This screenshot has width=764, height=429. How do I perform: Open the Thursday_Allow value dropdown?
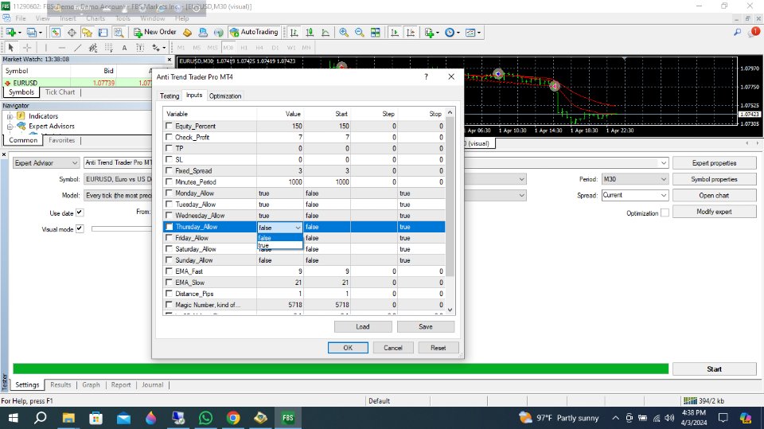point(298,228)
